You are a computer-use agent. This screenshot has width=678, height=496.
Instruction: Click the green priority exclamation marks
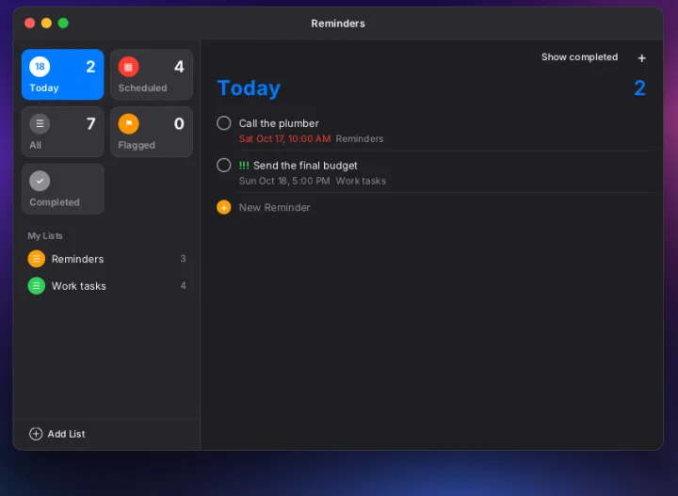[x=244, y=166]
